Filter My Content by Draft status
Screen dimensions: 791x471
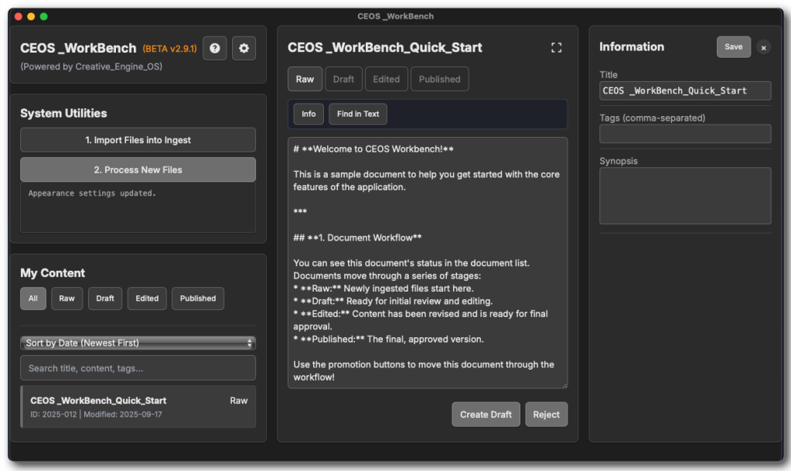click(104, 298)
